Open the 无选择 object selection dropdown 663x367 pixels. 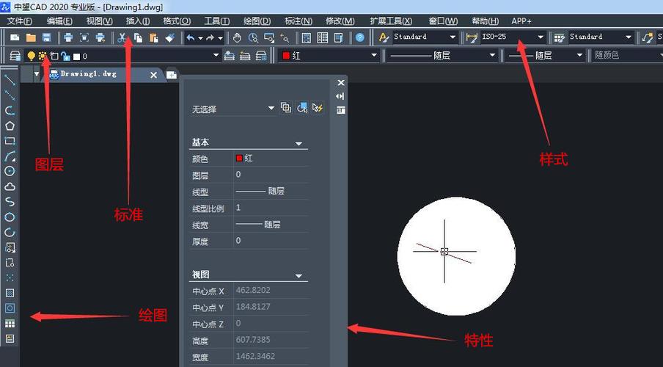[271, 109]
